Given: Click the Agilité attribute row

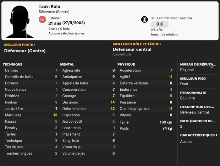Looking at the screenshot, I should (146, 77).
